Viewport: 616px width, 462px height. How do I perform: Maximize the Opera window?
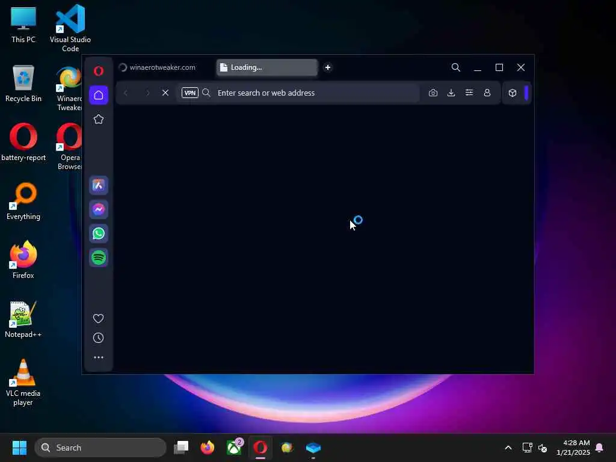point(499,67)
